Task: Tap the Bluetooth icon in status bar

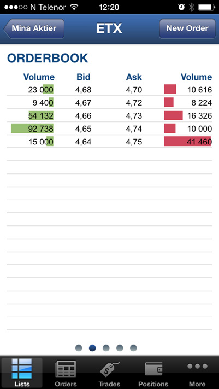Action: (191, 7)
